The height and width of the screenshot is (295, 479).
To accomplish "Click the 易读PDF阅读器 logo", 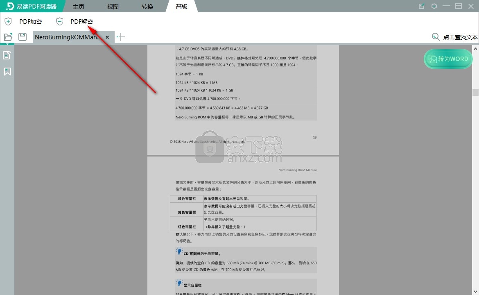I will tap(32, 7).
